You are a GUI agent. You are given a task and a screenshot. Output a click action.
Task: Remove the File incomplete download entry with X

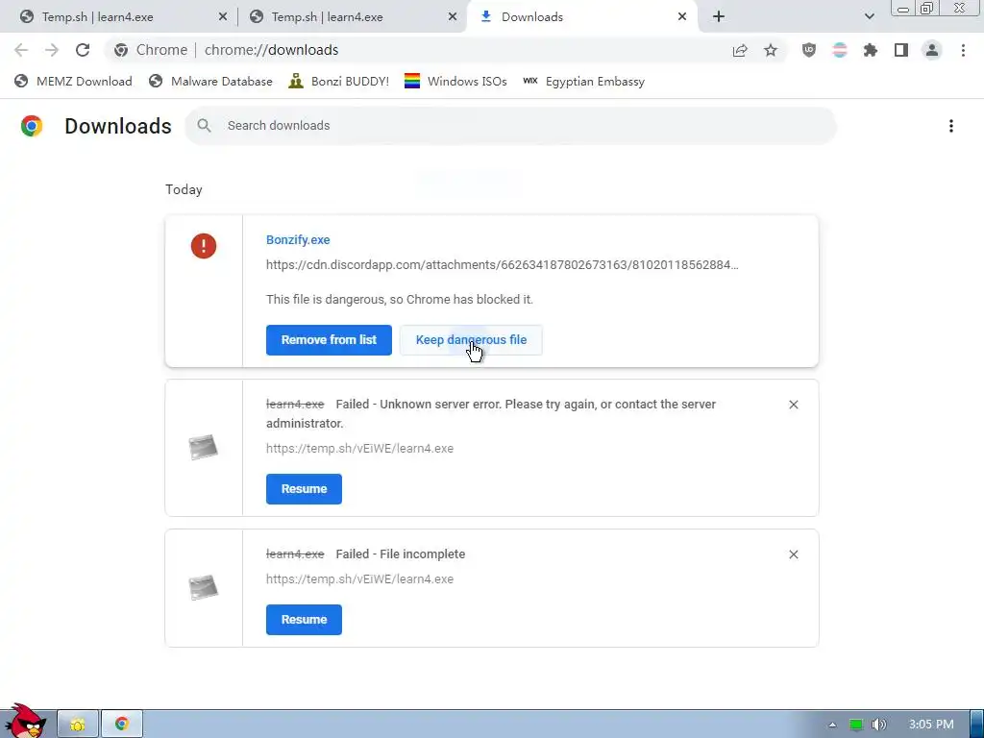793,554
